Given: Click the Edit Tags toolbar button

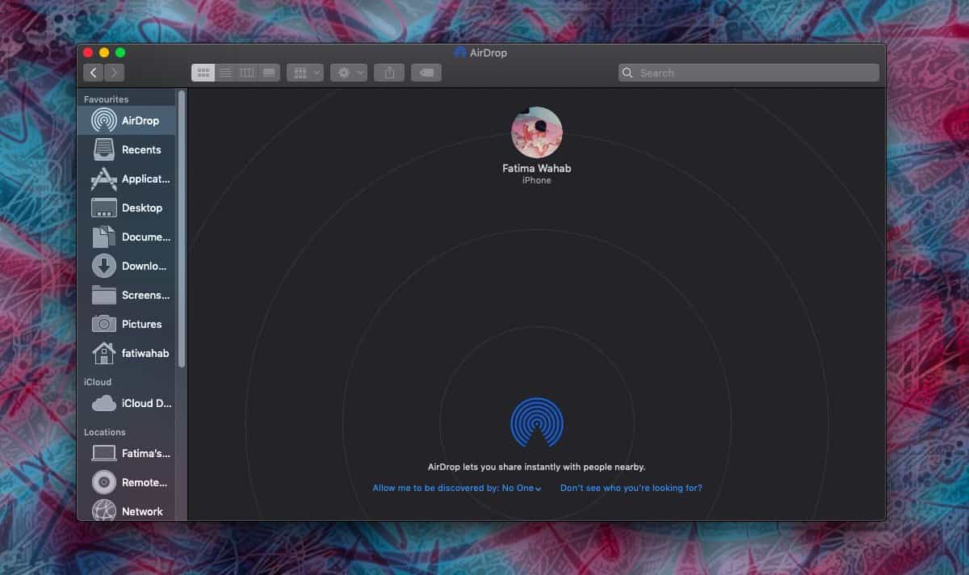Looking at the screenshot, I should tap(426, 73).
